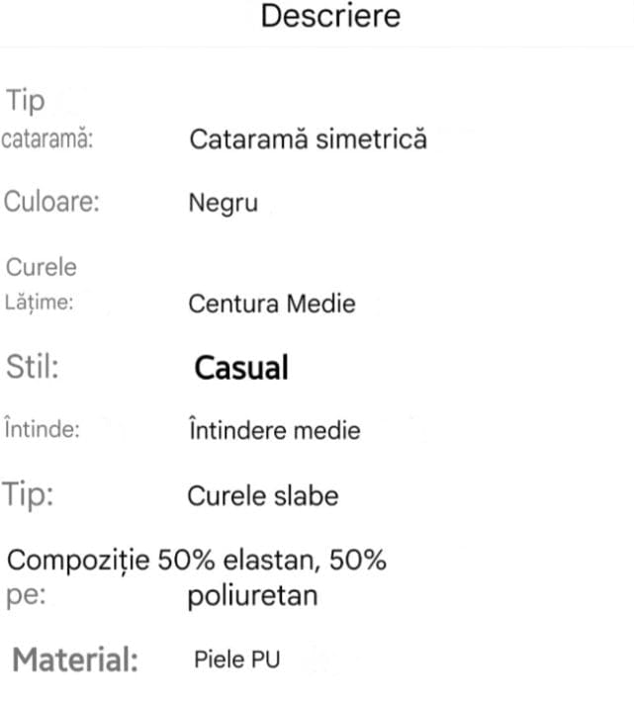Image resolution: width=634 pixels, height=702 pixels.
Task: Select the Lățime label
Action: pos(41,303)
